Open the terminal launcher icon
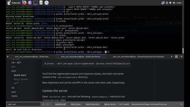This screenshot has width=190, height=107. click(x=35, y=3)
